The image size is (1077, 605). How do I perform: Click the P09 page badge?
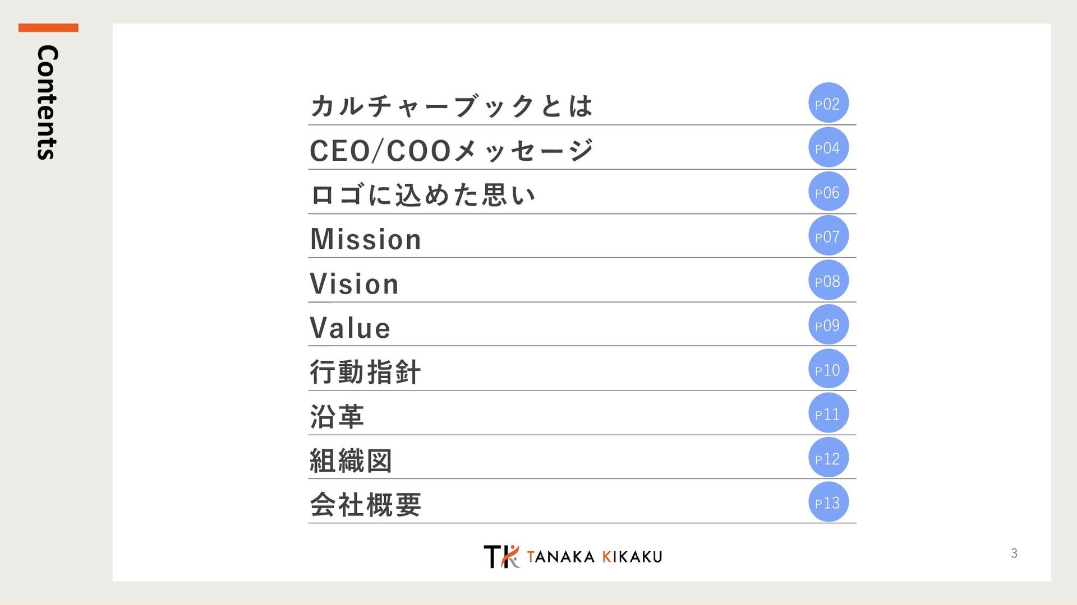[828, 325]
